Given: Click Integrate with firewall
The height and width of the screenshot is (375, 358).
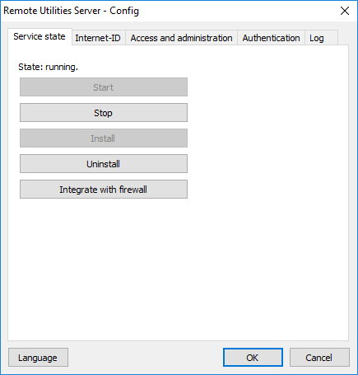Looking at the screenshot, I should (x=104, y=190).
